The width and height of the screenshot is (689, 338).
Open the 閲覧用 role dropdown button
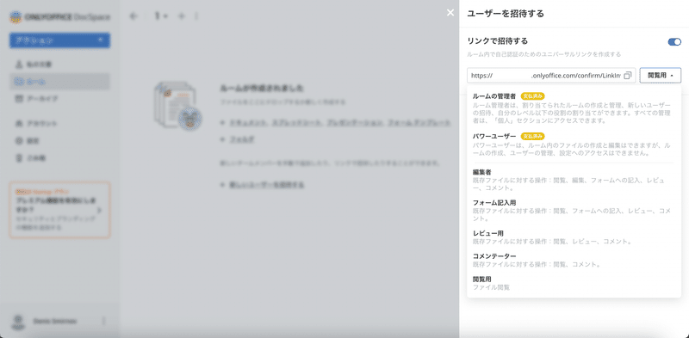pyautogui.click(x=661, y=76)
